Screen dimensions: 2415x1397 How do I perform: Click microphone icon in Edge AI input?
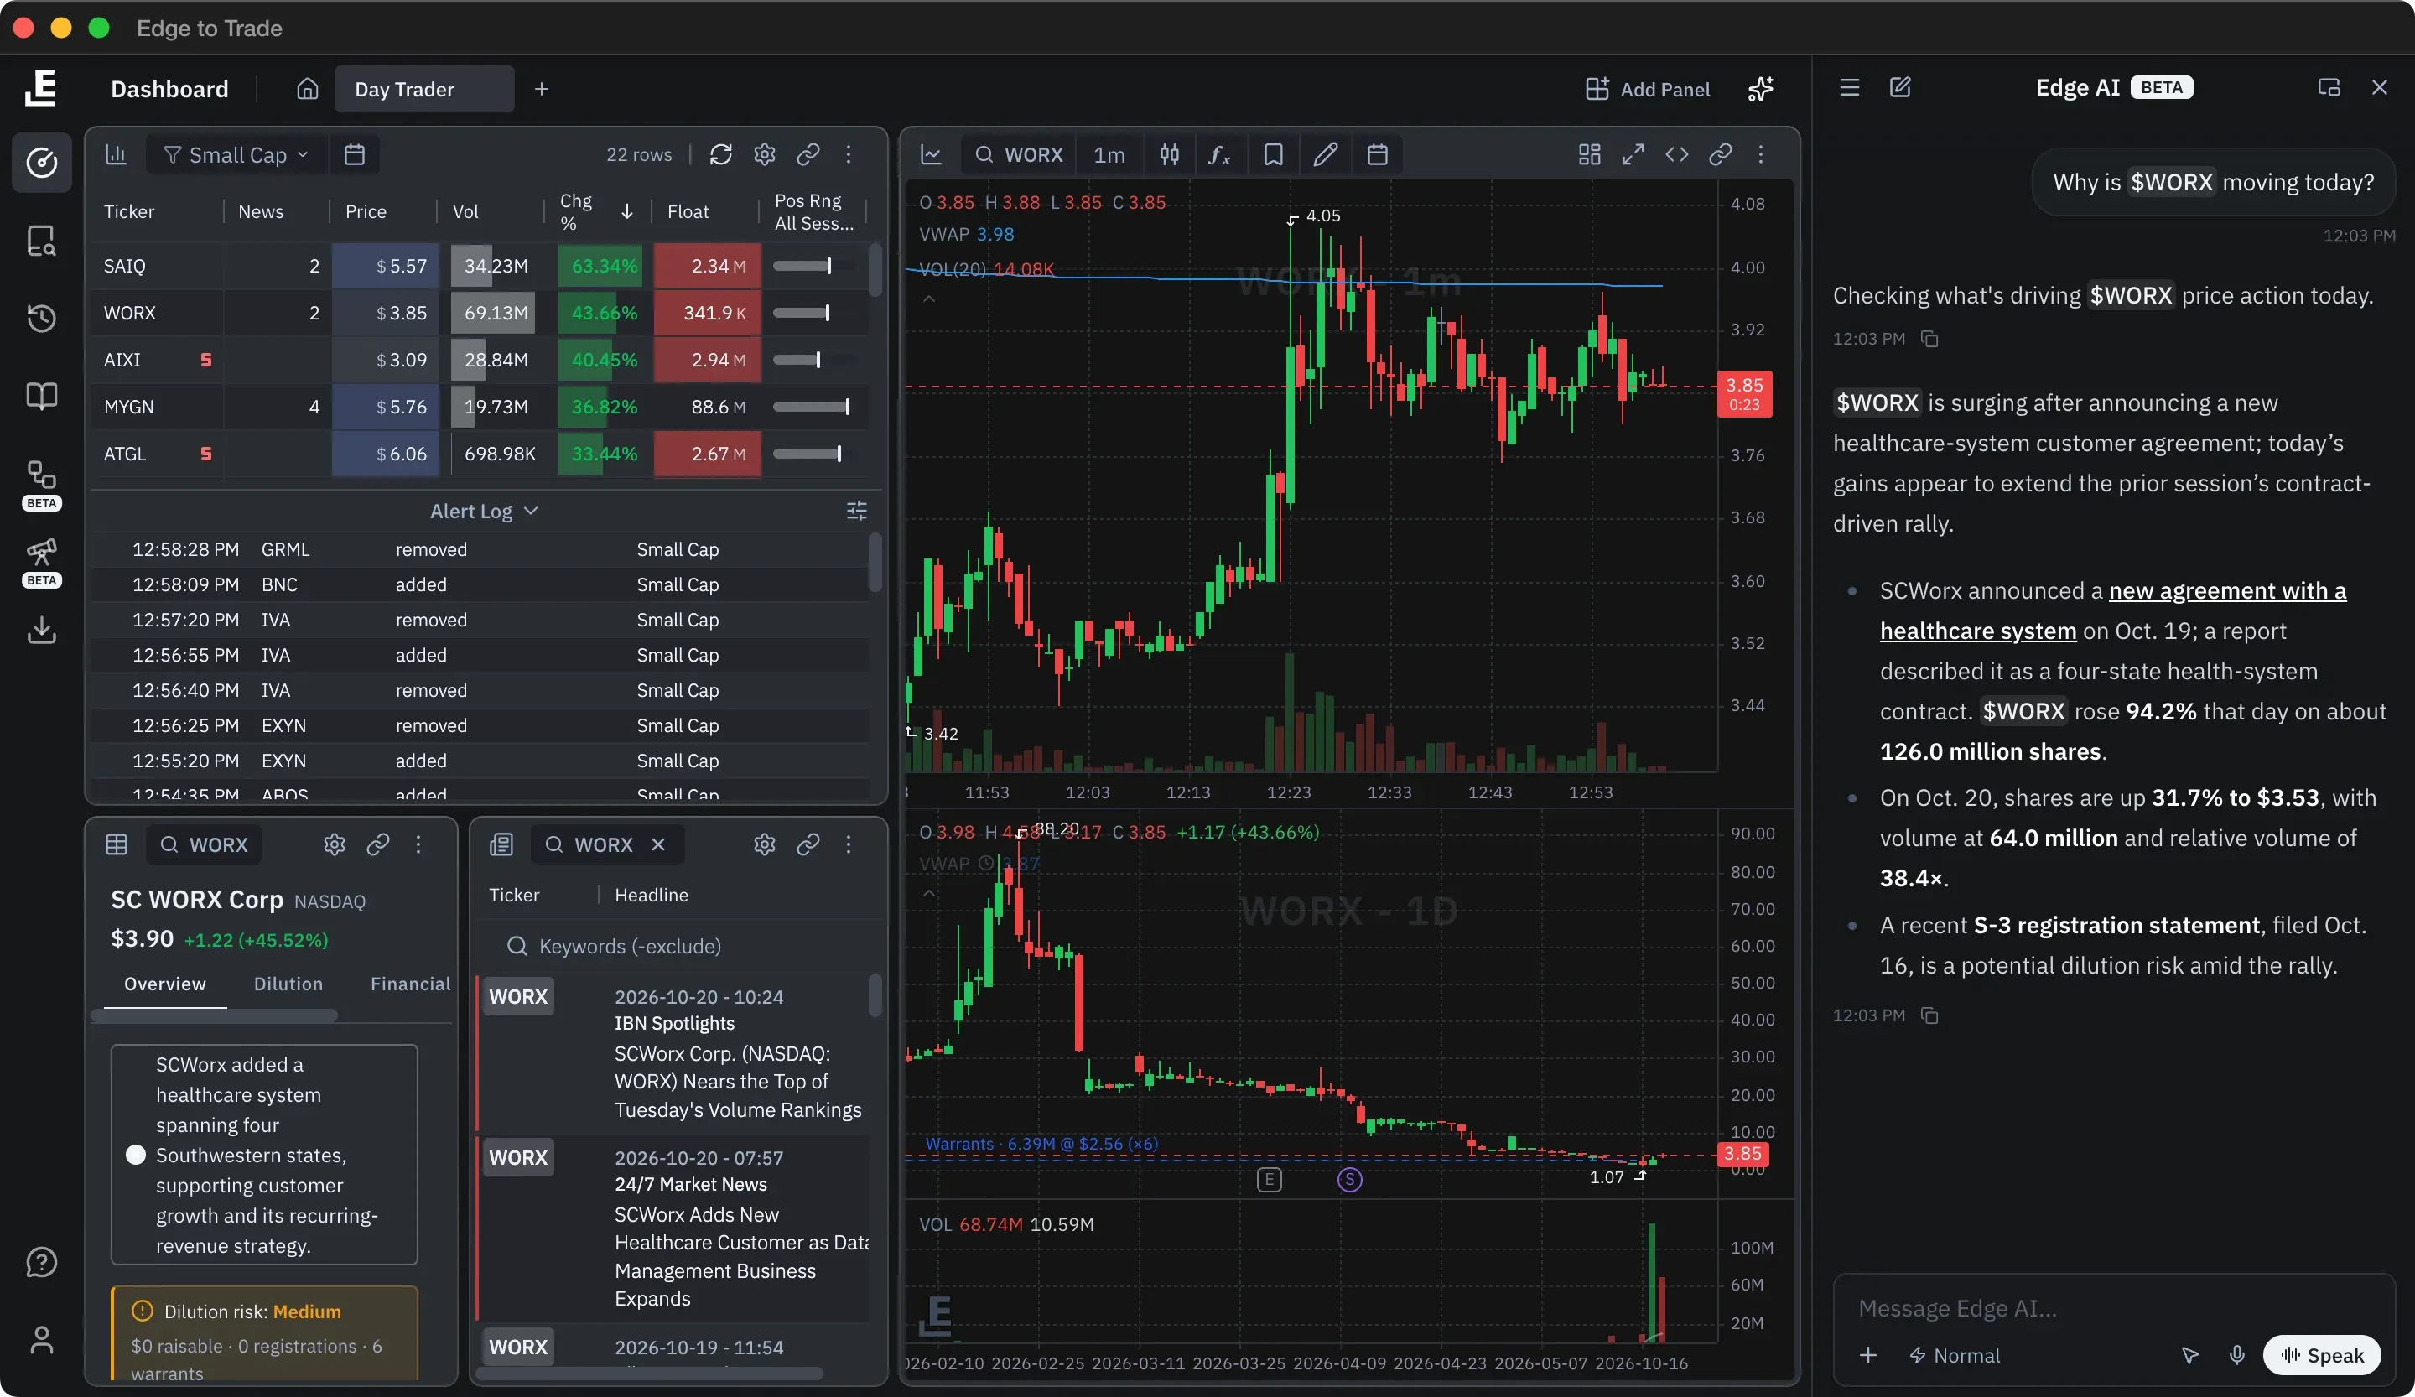point(2236,1355)
